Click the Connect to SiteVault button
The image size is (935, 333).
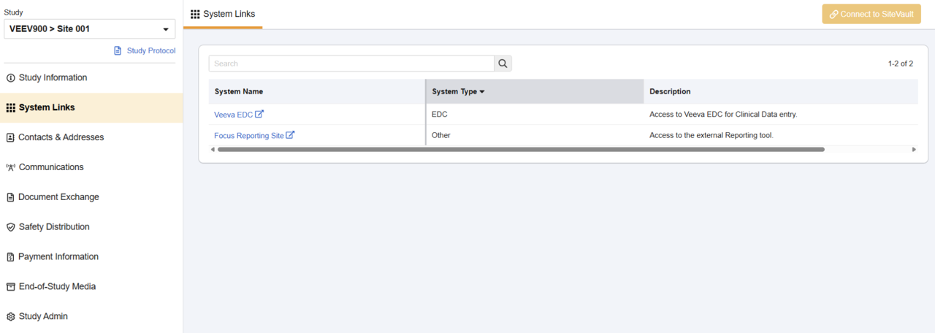(x=871, y=14)
